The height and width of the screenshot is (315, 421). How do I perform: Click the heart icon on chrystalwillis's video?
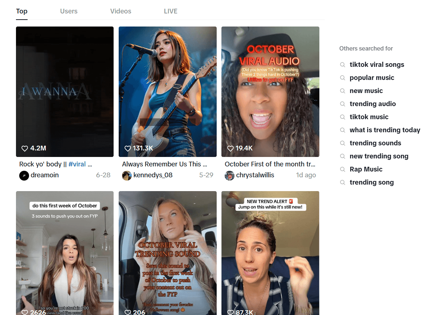(x=230, y=148)
